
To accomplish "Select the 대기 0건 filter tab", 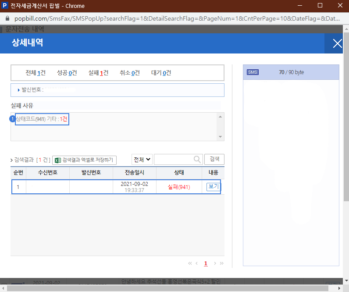I will pos(161,73).
